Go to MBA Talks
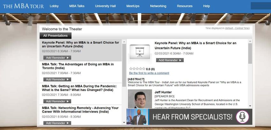The image size is (271, 130). point(77,6)
